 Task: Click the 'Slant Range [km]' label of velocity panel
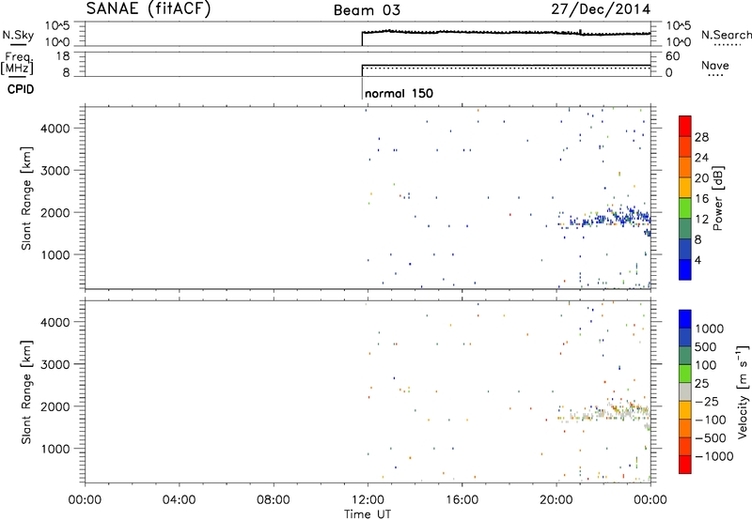click(26, 392)
